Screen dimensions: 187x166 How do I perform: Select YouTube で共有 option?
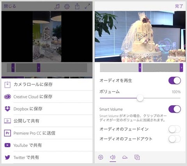47,145
